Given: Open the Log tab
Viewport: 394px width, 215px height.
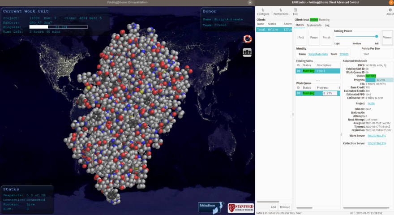Looking at the screenshot, I should tap(327, 25).
